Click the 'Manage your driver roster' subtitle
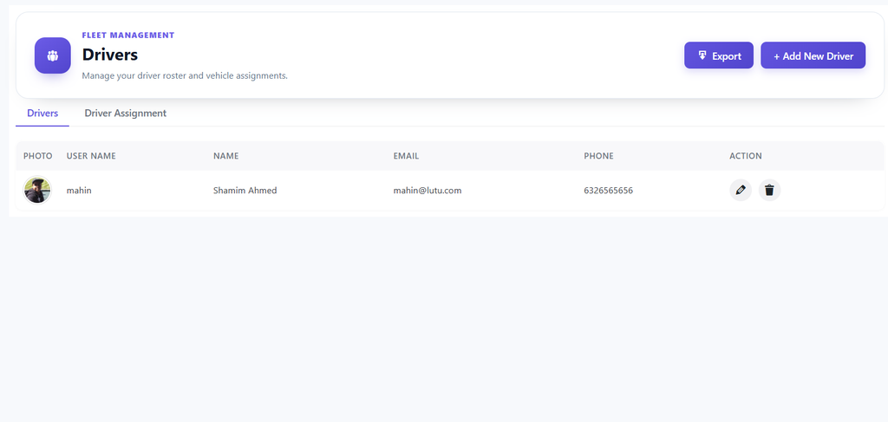 point(185,75)
